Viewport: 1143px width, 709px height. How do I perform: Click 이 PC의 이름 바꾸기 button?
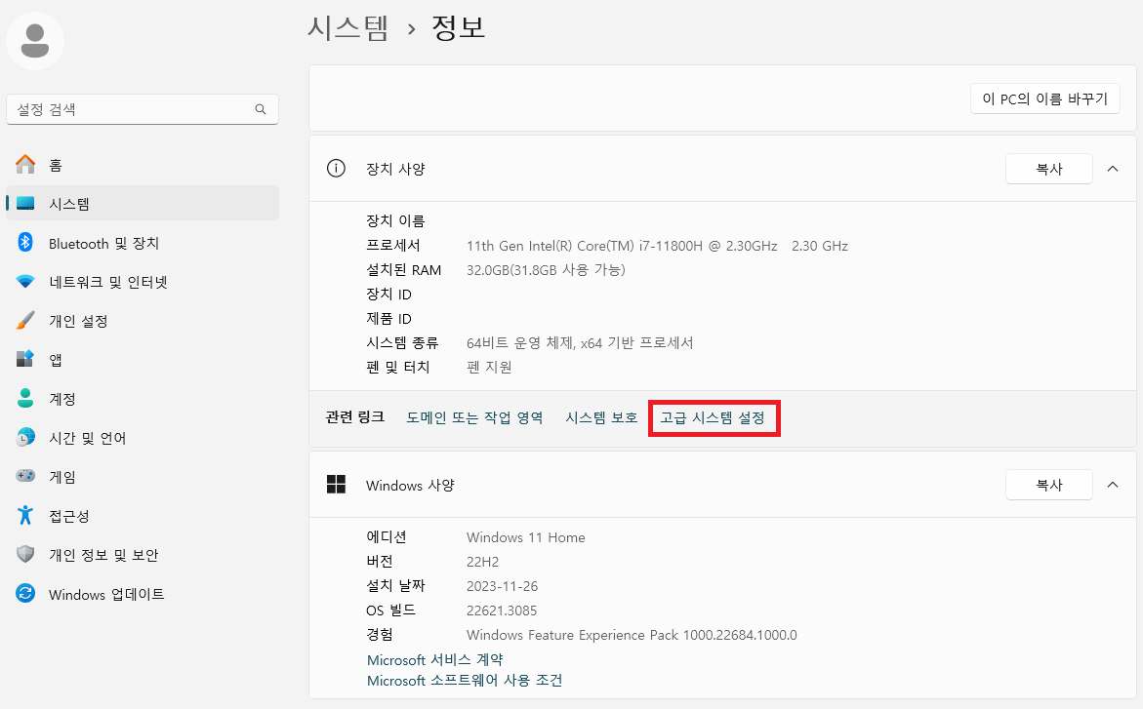click(1044, 98)
